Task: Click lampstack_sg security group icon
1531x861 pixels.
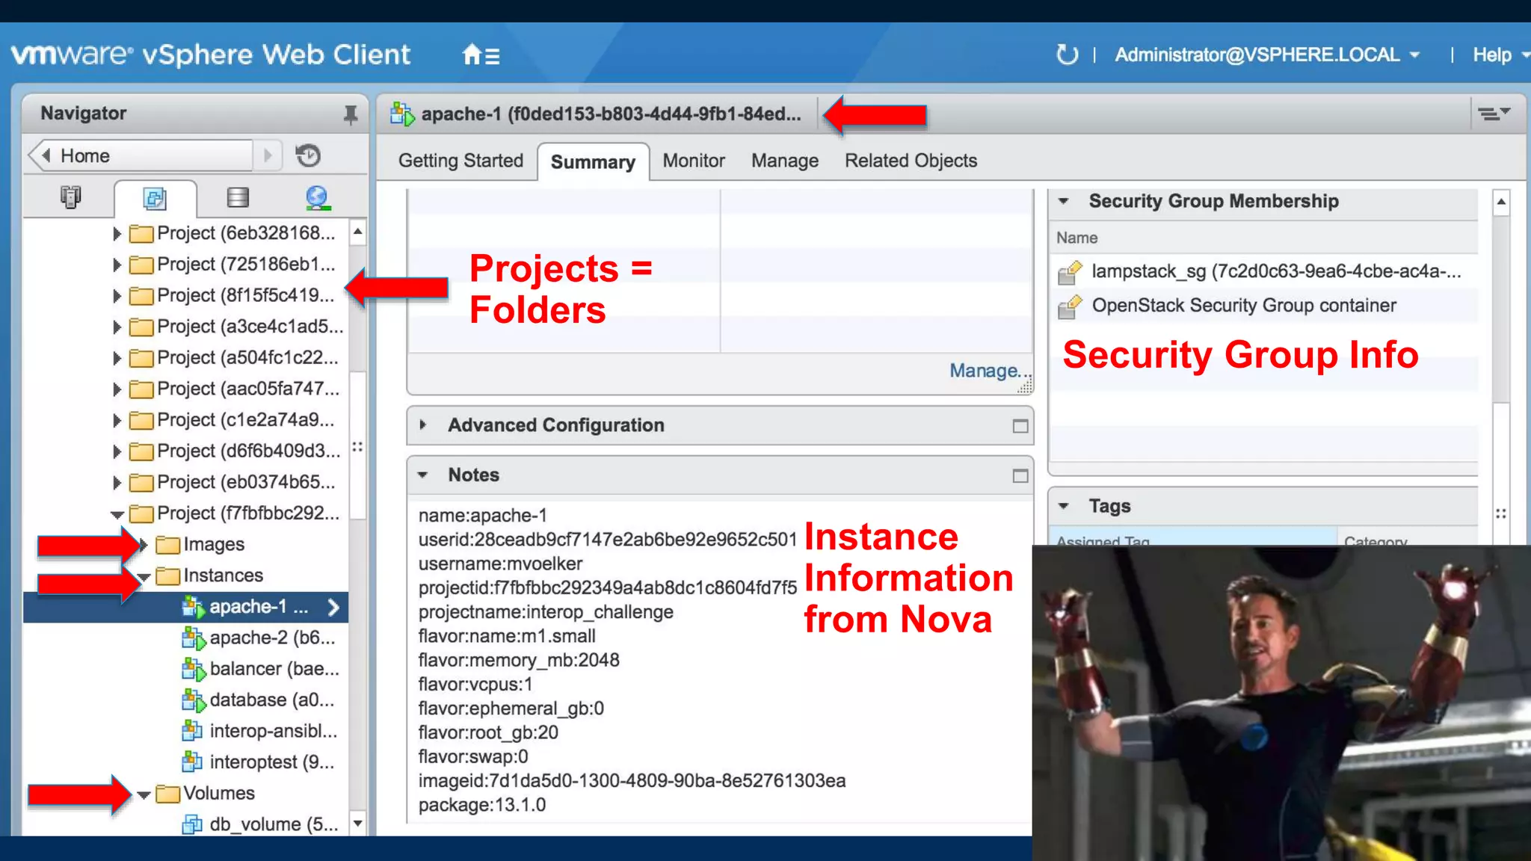Action: [x=1070, y=272]
